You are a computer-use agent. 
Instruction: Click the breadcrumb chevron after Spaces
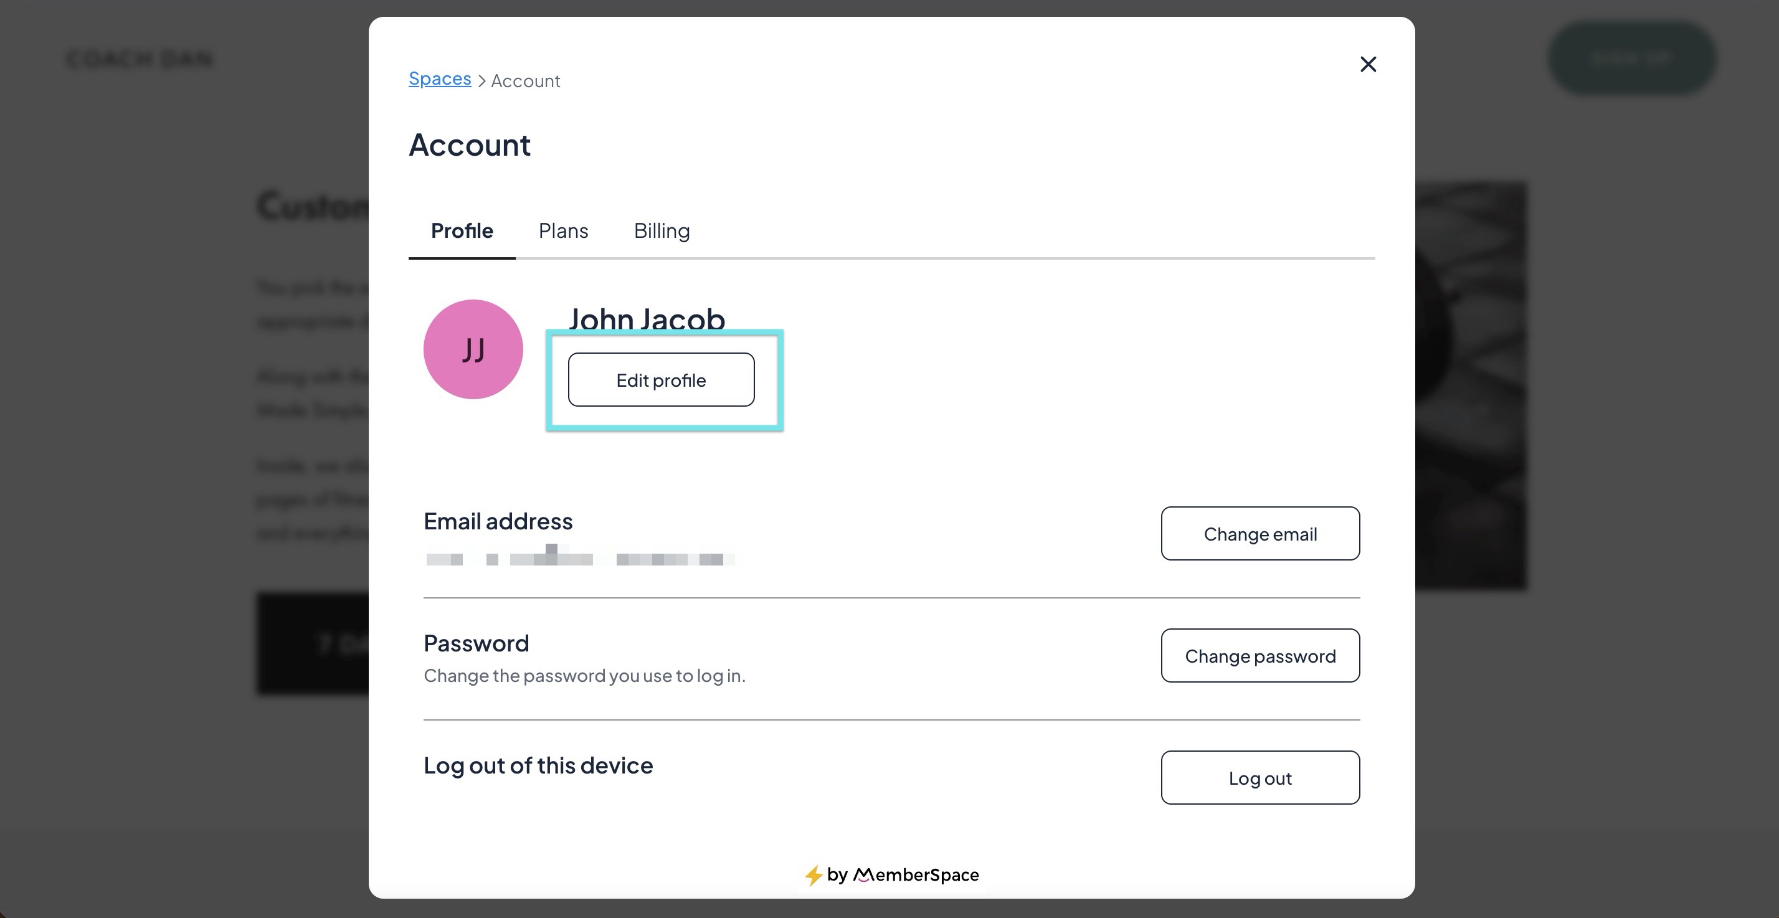[x=482, y=82]
